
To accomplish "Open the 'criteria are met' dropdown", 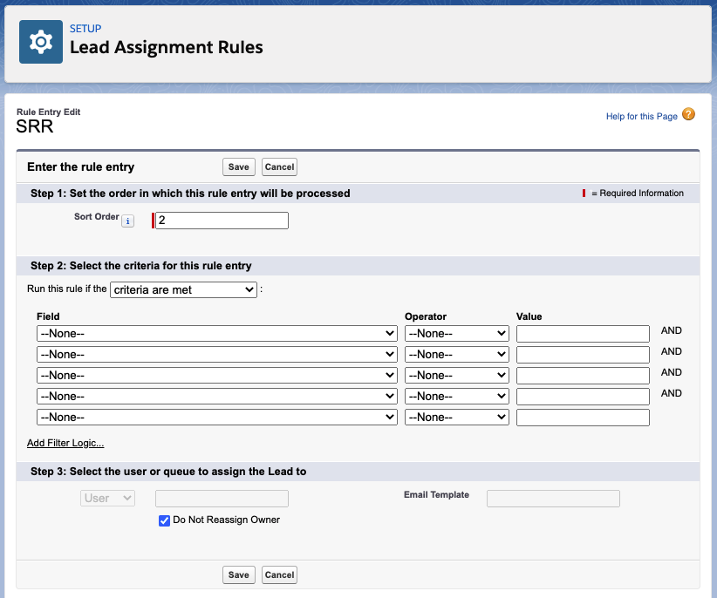I will [183, 289].
